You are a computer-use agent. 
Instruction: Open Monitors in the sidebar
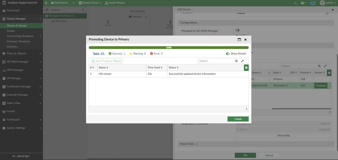click(12, 47)
